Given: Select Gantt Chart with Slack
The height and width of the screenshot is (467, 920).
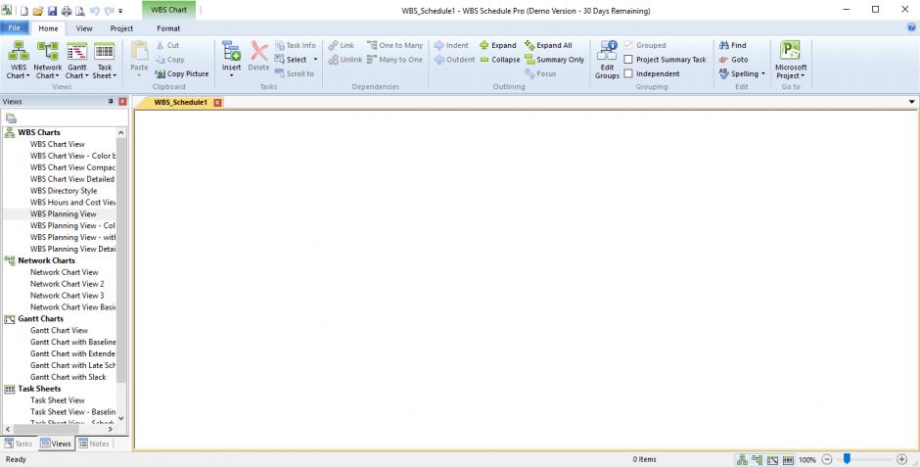Looking at the screenshot, I should click(x=69, y=377).
